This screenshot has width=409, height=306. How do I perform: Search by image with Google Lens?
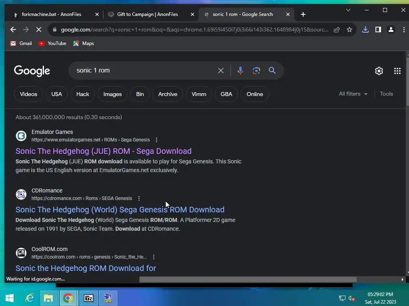(256, 71)
